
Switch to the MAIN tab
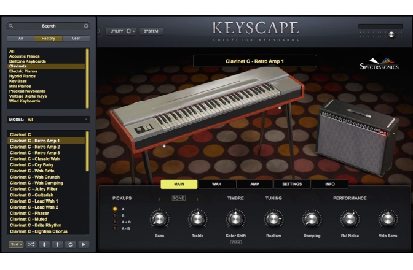pos(179,184)
